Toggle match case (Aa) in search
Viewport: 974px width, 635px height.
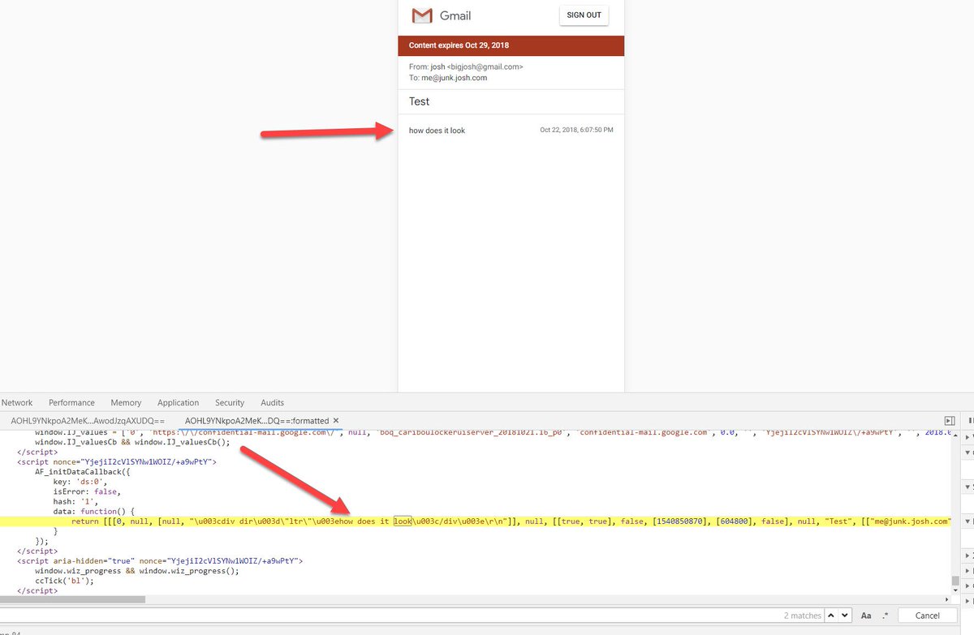[x=866, y=616]
